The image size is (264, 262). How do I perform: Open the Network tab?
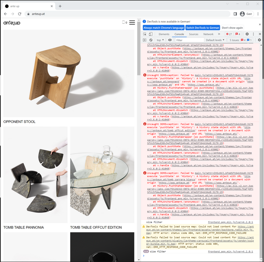208,34
